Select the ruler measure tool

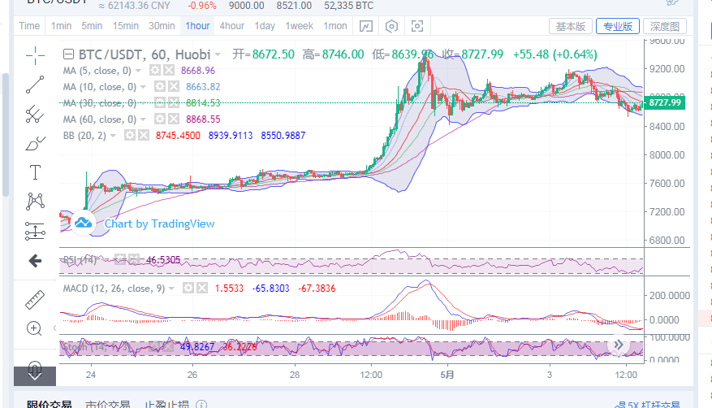(35, 300)
